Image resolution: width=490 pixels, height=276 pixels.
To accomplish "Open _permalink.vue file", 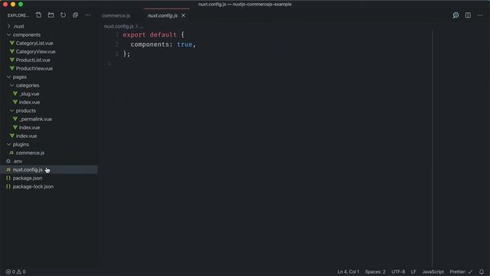I will (x=49, y=120).
